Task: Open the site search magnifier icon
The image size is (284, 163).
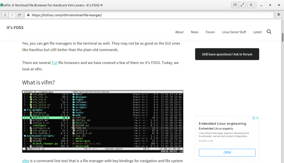Action: pos(269,32)
